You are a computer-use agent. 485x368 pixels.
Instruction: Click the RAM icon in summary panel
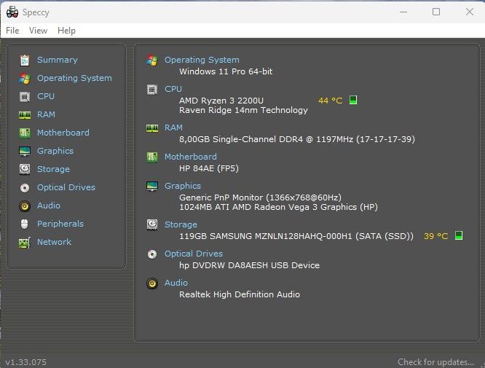coord(152,128)
